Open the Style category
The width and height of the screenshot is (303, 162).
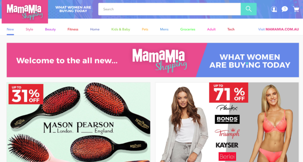(x=30, y=29)
